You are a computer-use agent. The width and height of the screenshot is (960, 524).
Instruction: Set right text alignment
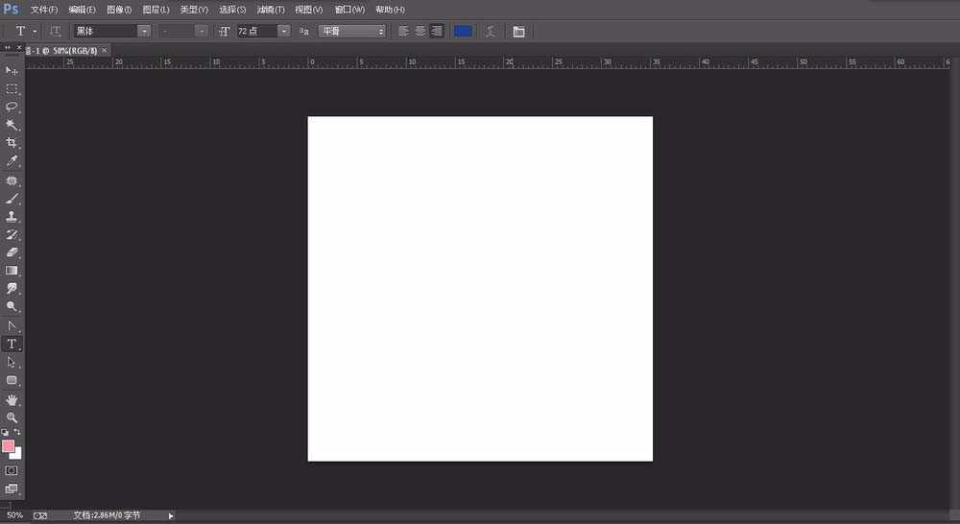(x=437, y=32)
